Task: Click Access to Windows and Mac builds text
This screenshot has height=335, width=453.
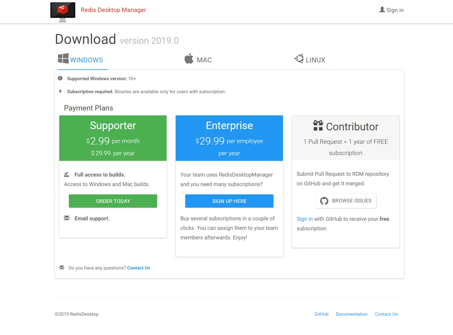Action: (107, 184)
